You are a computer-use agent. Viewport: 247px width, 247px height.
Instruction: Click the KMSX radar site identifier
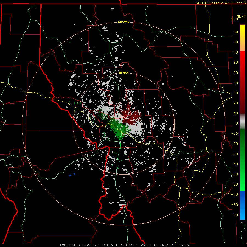(x=145, y=245)
